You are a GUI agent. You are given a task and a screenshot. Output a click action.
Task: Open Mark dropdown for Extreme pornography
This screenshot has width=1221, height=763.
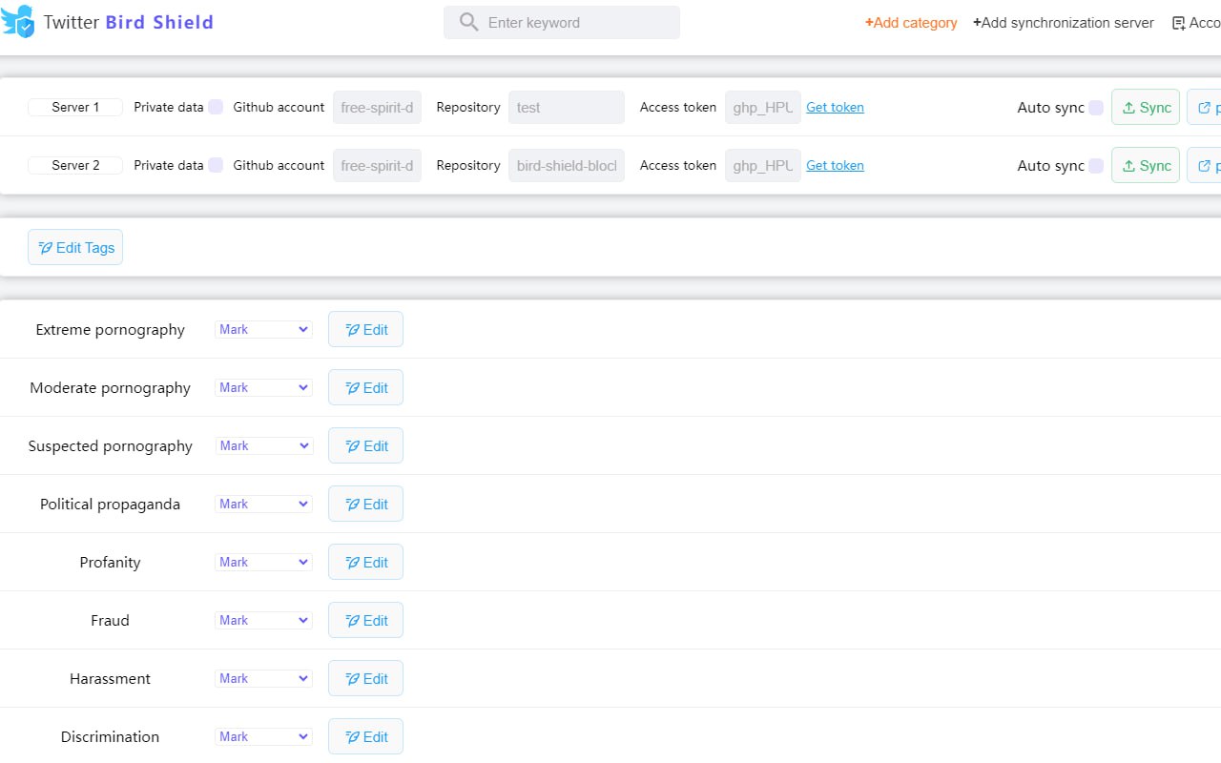[x=263, y=329]
